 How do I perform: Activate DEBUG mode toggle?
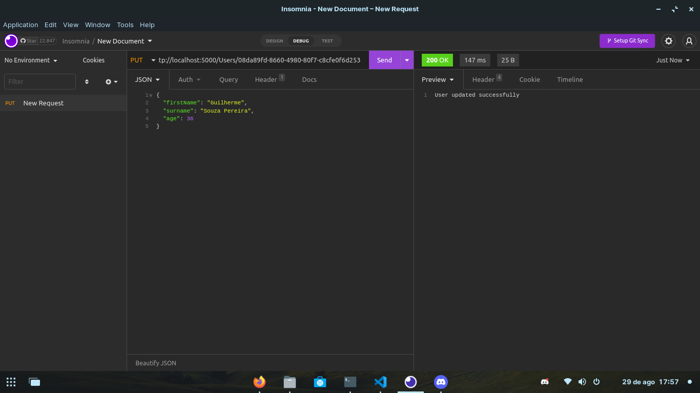301,41
